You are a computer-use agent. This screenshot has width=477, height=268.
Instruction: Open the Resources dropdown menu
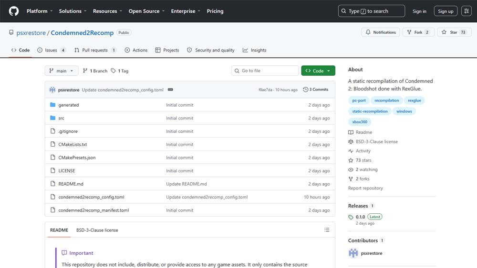pyautogui.click(x=107, y=11)
